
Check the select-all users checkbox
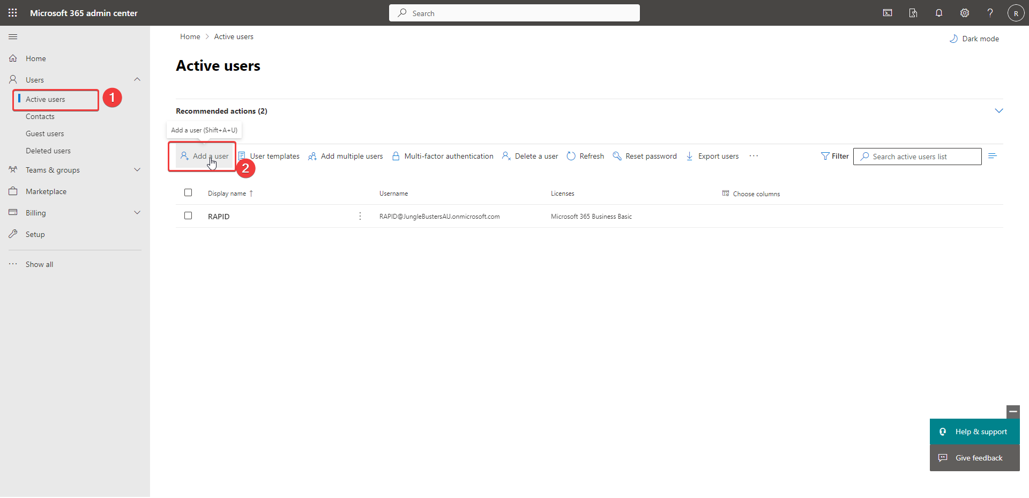(x=188, y=192)
